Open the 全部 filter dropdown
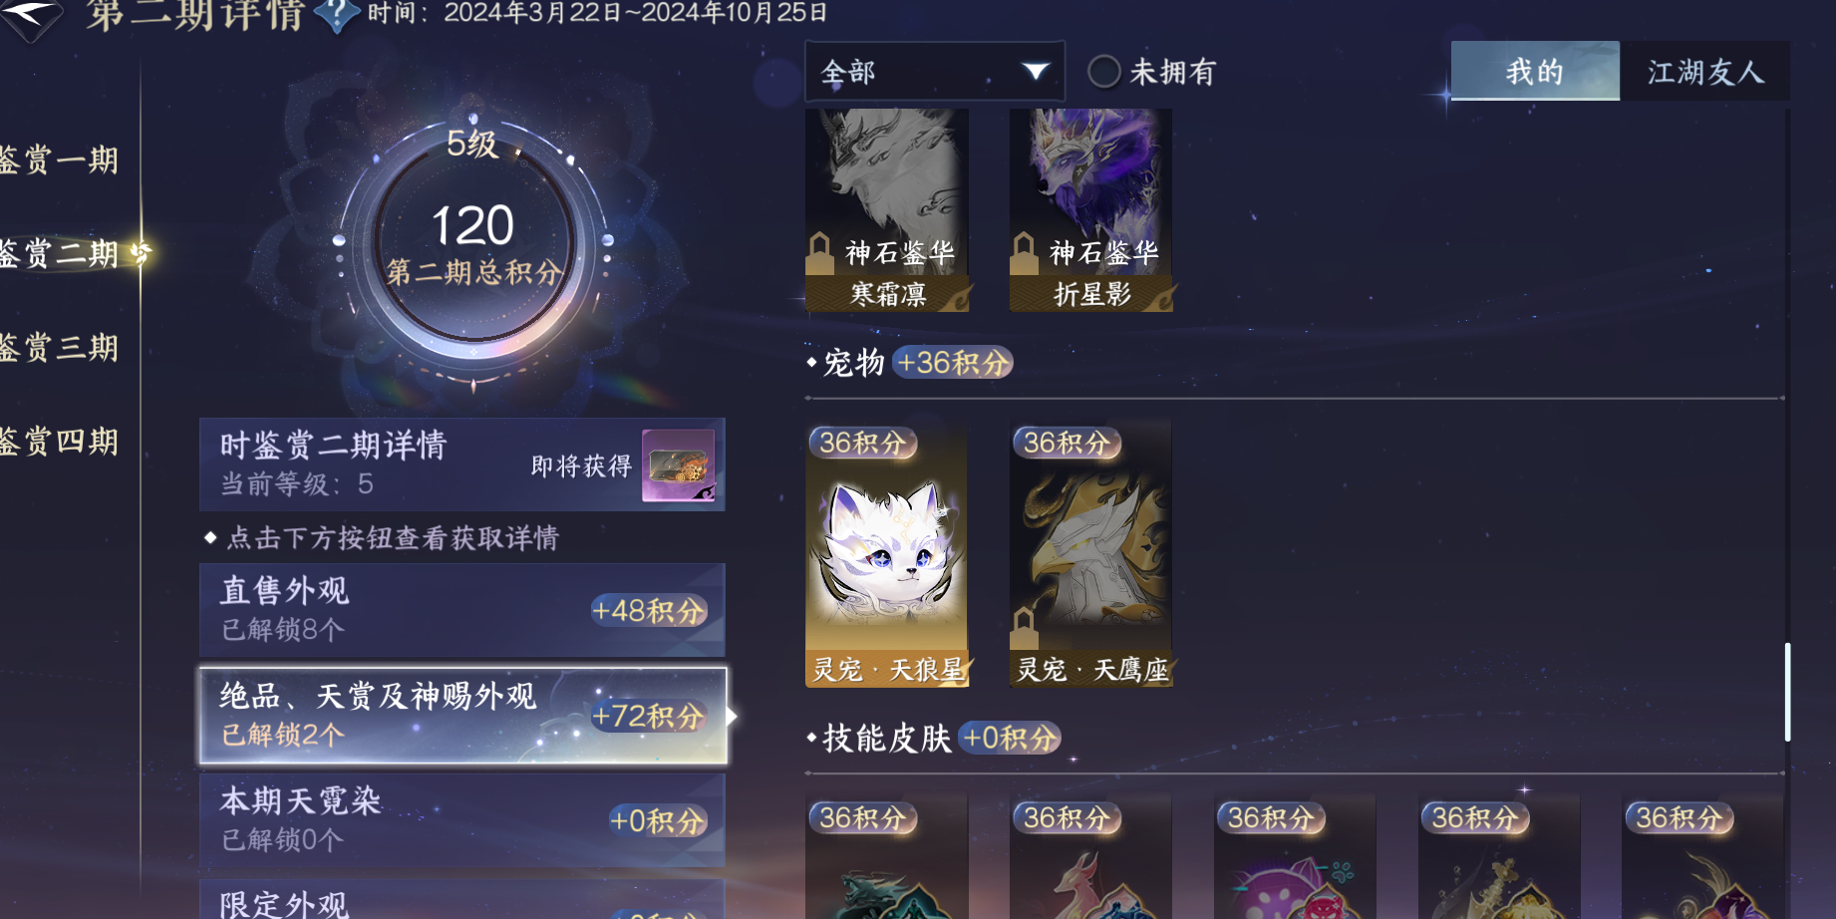 click(x=935, y=72)
